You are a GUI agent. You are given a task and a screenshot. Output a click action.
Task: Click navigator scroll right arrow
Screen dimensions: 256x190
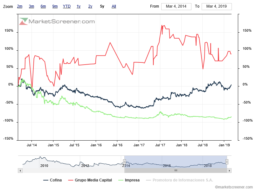pos(229,170)
